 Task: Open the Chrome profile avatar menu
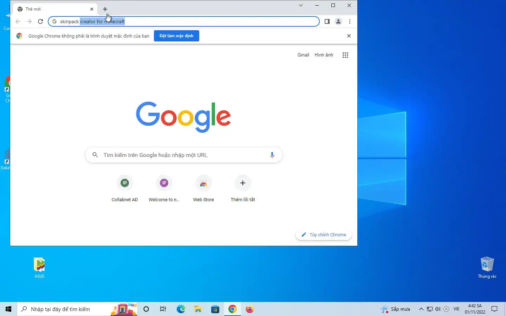click(338, 21)
